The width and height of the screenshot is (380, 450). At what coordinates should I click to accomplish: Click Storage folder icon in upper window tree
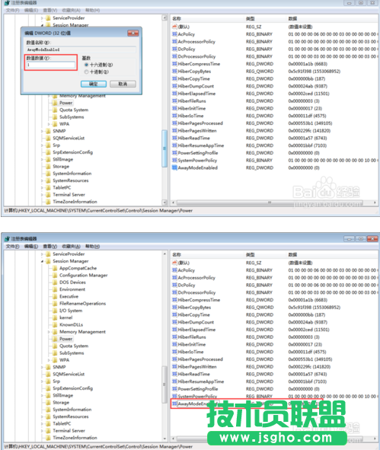tap(48, 167)
